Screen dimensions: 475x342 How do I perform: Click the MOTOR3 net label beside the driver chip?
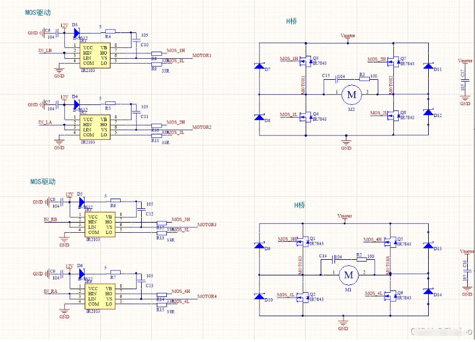207,224
